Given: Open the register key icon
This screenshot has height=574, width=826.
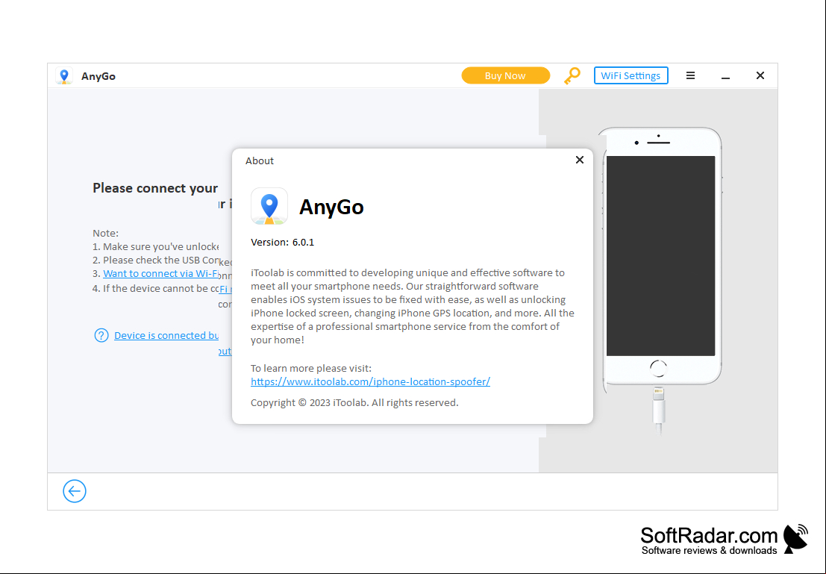Looking at the screenshot, I should [572, 76].
